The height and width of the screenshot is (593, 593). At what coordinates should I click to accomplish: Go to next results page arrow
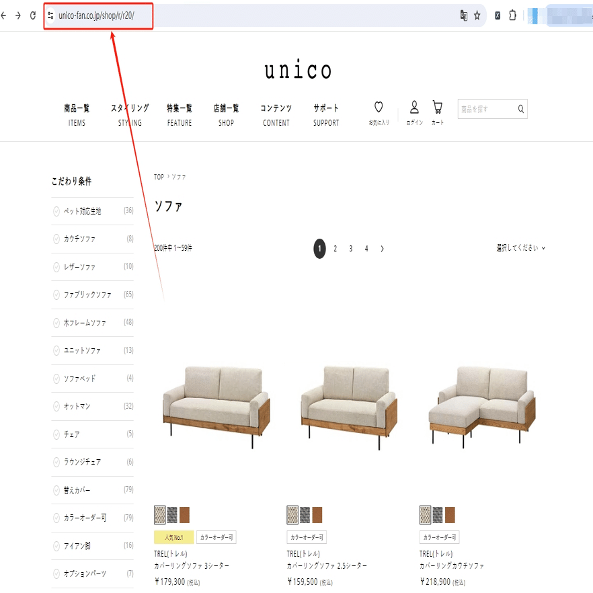click(382, 249)
